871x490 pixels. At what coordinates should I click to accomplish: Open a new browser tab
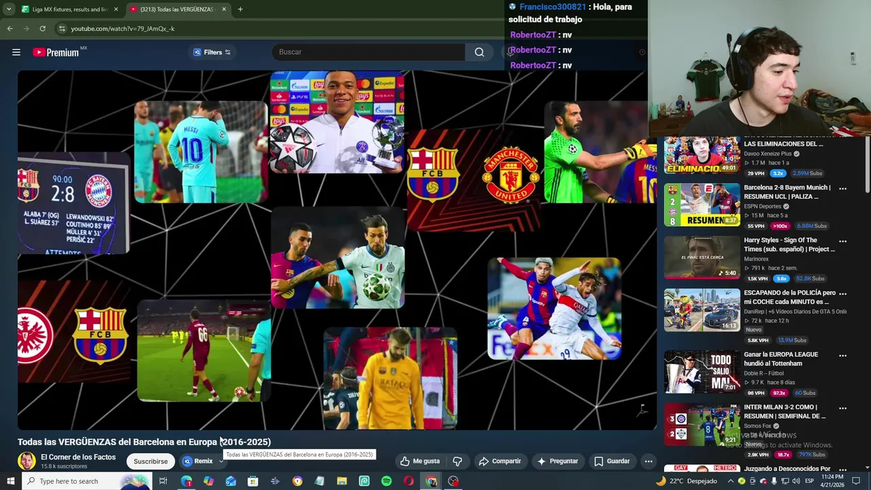tap(240, 10)
